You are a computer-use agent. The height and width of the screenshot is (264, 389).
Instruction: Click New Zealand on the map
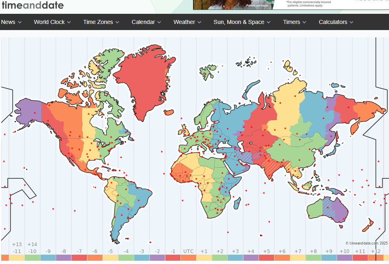pyautogui.click(x=367, y=225)
